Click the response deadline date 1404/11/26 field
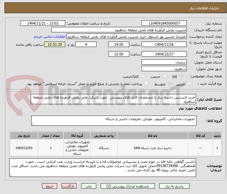This screenshot has width=227, height=194. pyautogui.click(x=164, y=44)
